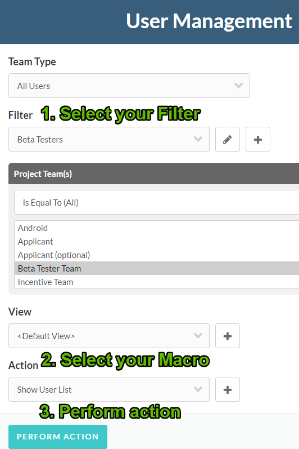The height and width of the screenshot is (449, 299).
Task: Add a new view with plus icon
Action: coord(227,336)
